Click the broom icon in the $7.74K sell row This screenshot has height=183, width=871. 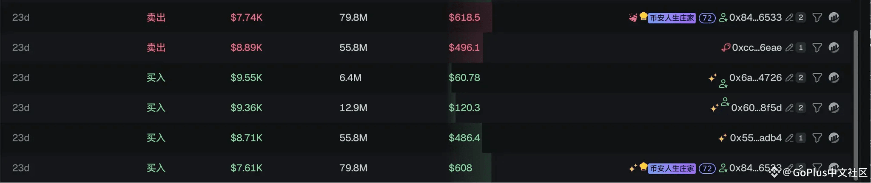(x=633, y=18)
